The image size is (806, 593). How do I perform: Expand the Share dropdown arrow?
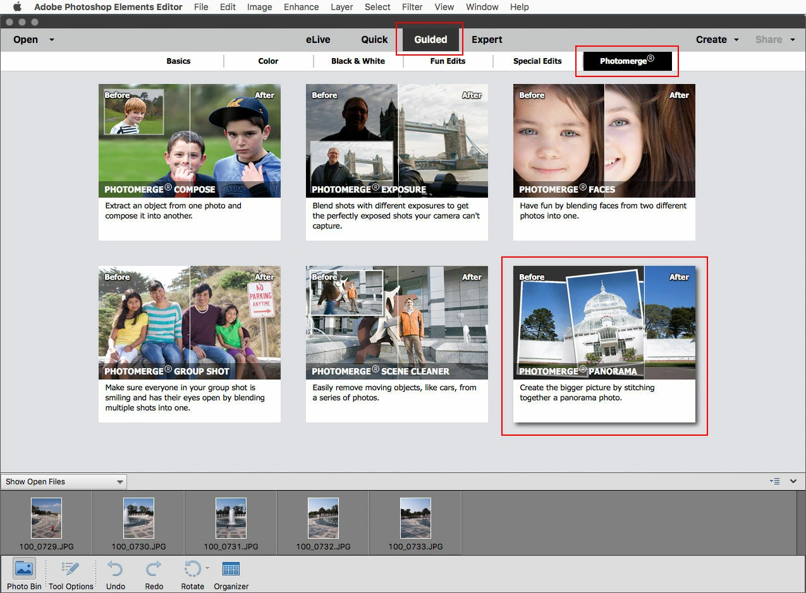(792, 40)
